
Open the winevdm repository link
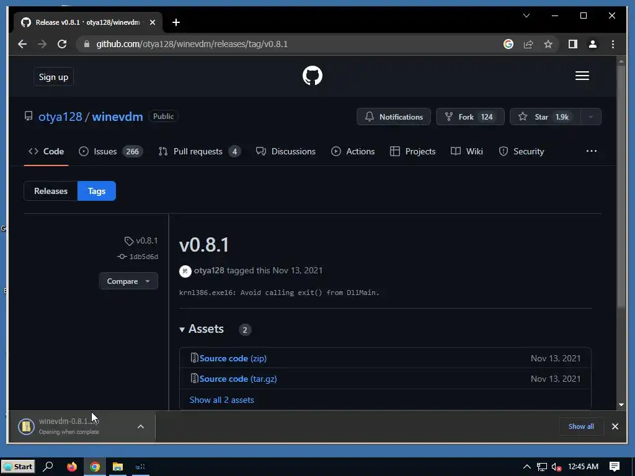pos(117,117)
